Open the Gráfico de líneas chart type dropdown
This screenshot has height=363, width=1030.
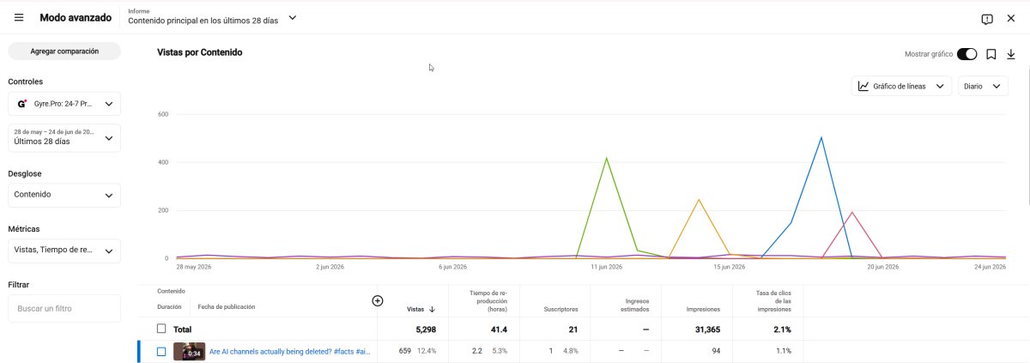click(x=901, y=86)
